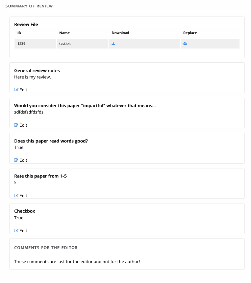Click the test.txt file name
Viewport: 251px width, 283px height.
65,43
